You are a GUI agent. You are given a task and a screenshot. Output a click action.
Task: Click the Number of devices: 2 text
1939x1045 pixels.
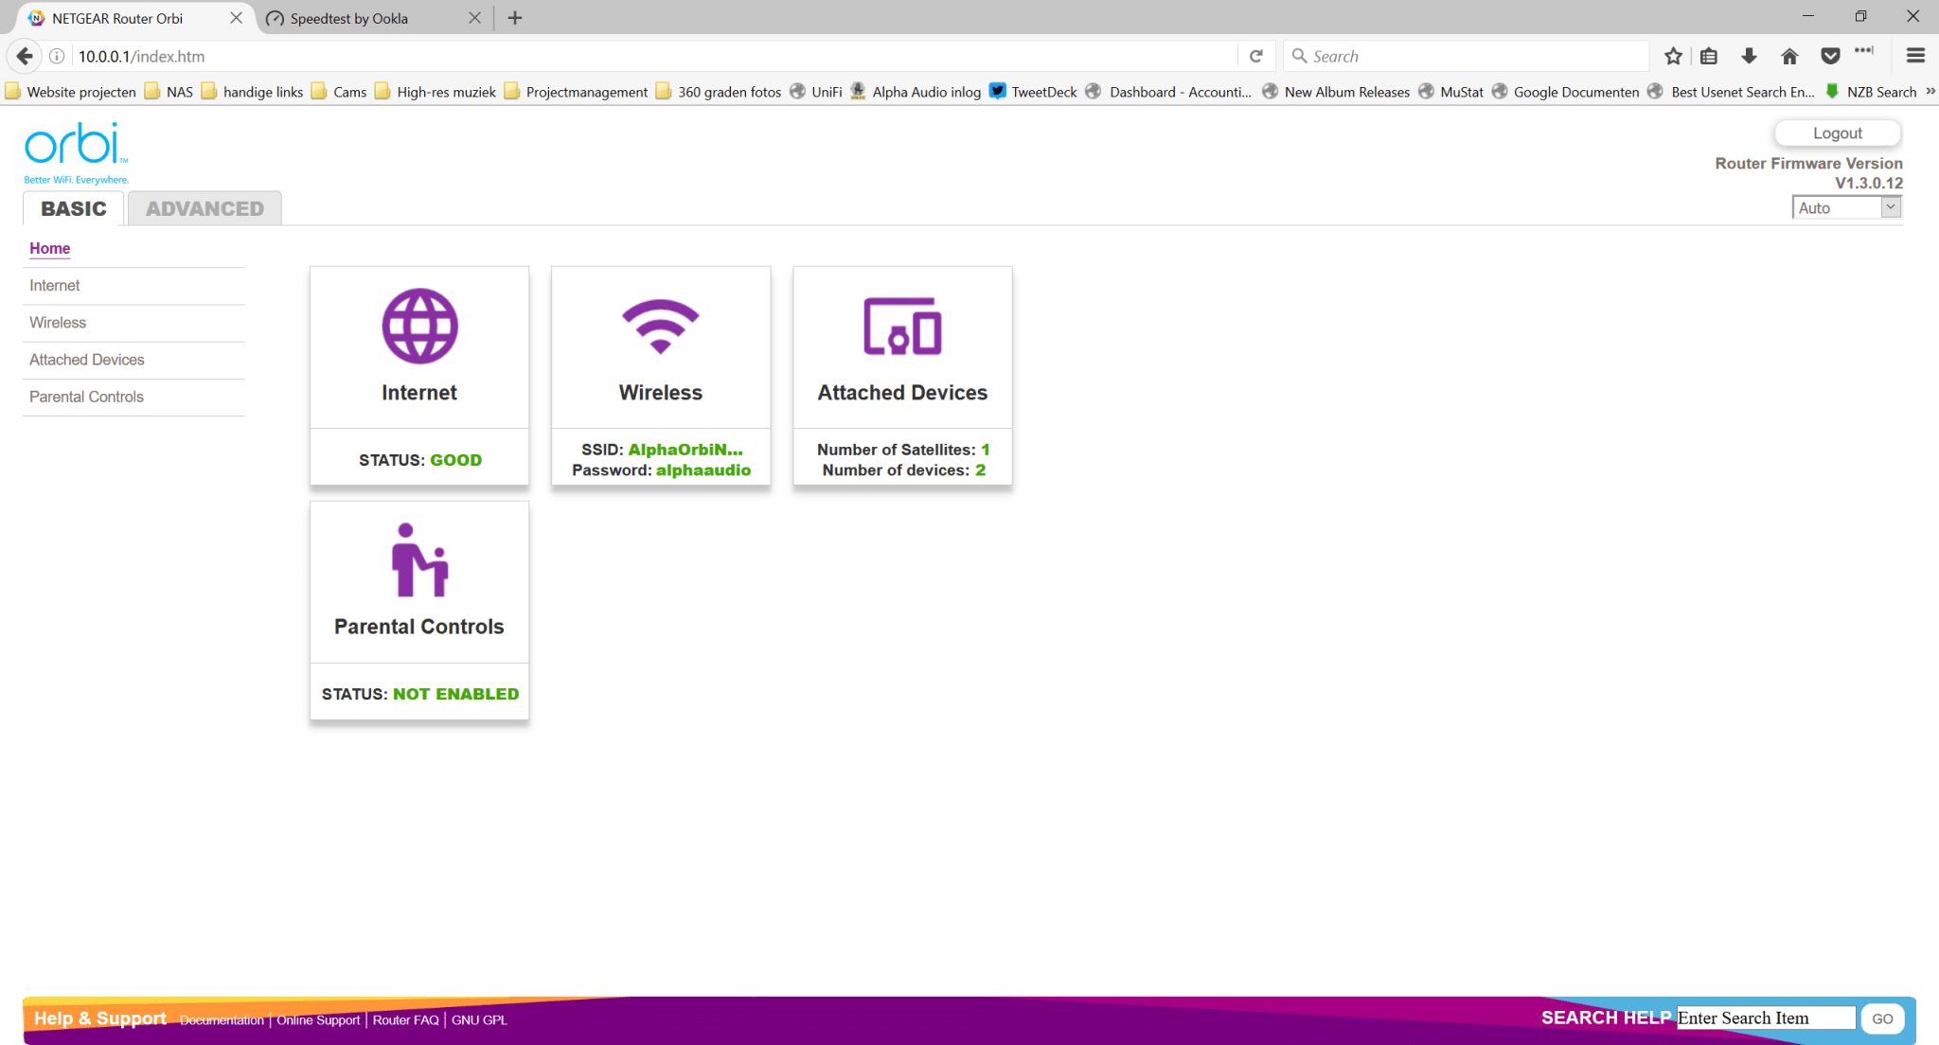pos(903,470)
